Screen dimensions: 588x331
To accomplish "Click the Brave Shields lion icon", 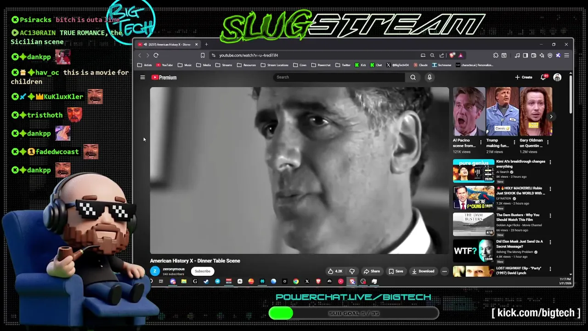I will pyautogui.click(x=452, y=55).
